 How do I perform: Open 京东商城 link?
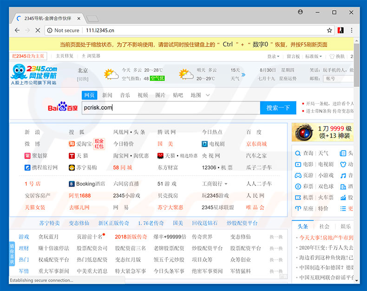(x=256, y=144)
